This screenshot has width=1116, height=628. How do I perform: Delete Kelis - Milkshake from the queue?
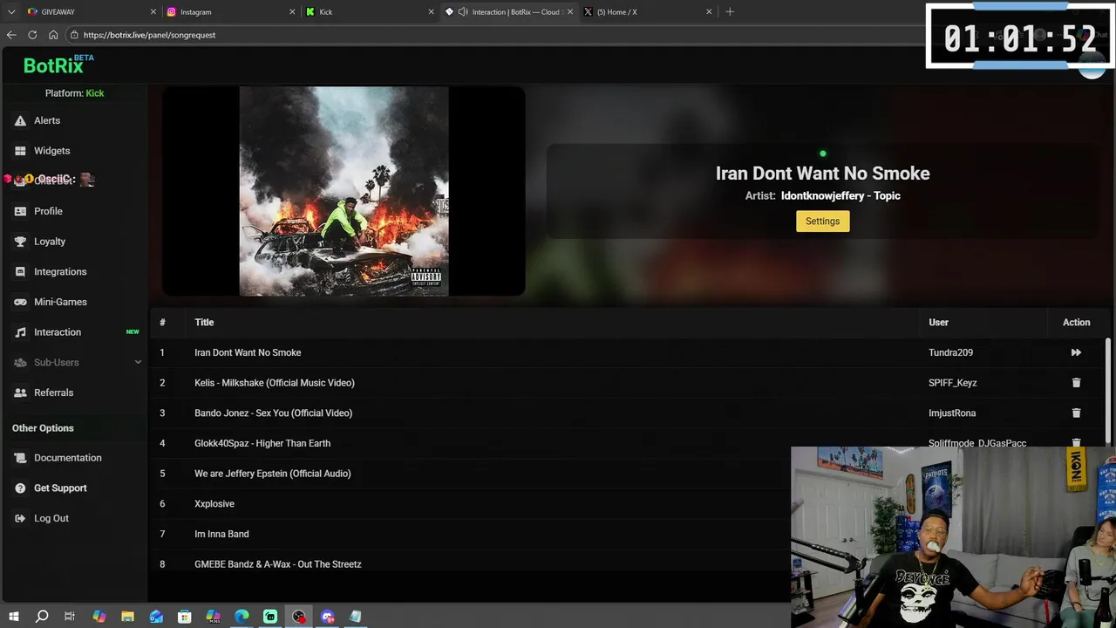[x=1076, y=383]
